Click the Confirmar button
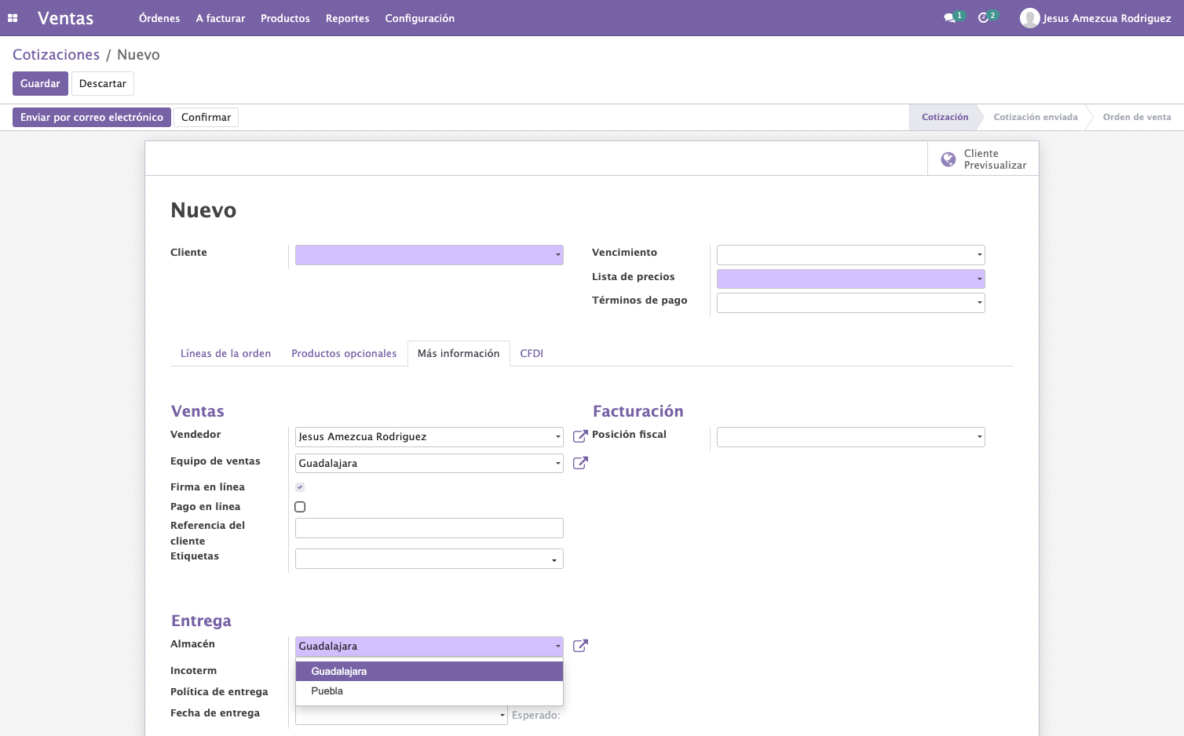The image size is (1184, 736). point(206,118)
